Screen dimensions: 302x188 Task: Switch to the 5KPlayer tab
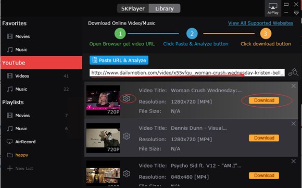133,8
